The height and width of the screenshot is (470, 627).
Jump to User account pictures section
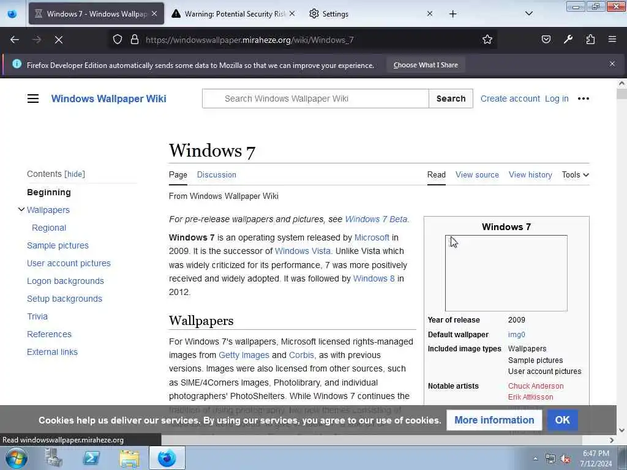(x=69, y=263)
